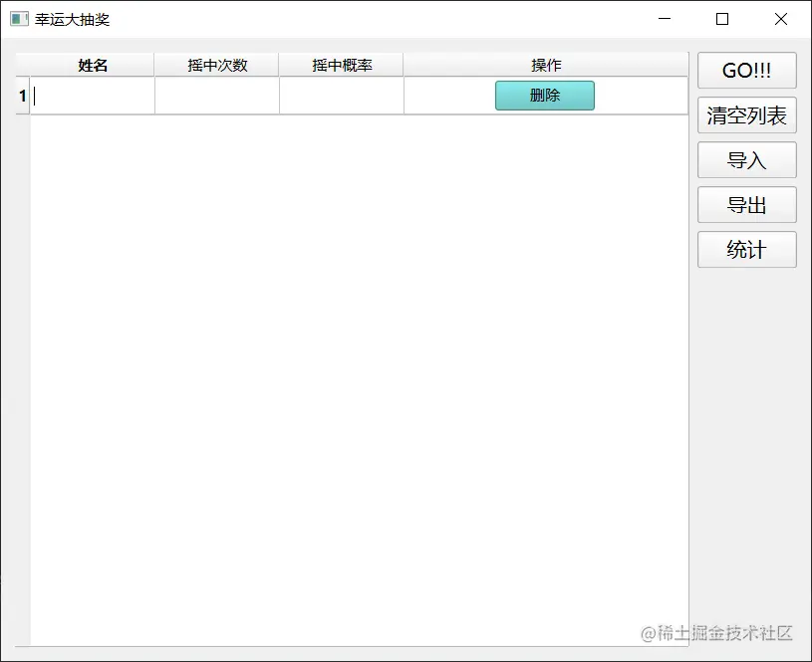Click the 姓名 column header
This screenshot has height=662, width=812.
[x=92, y=65]
